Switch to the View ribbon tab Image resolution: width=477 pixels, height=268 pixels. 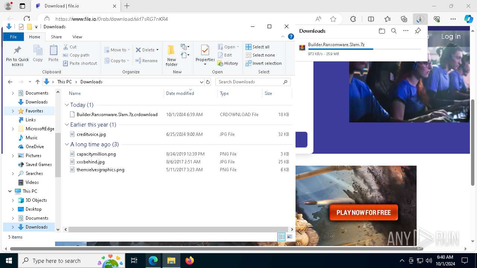(77, 37)
